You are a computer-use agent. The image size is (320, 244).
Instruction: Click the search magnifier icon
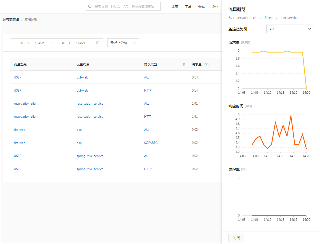(x=90, y=6)
